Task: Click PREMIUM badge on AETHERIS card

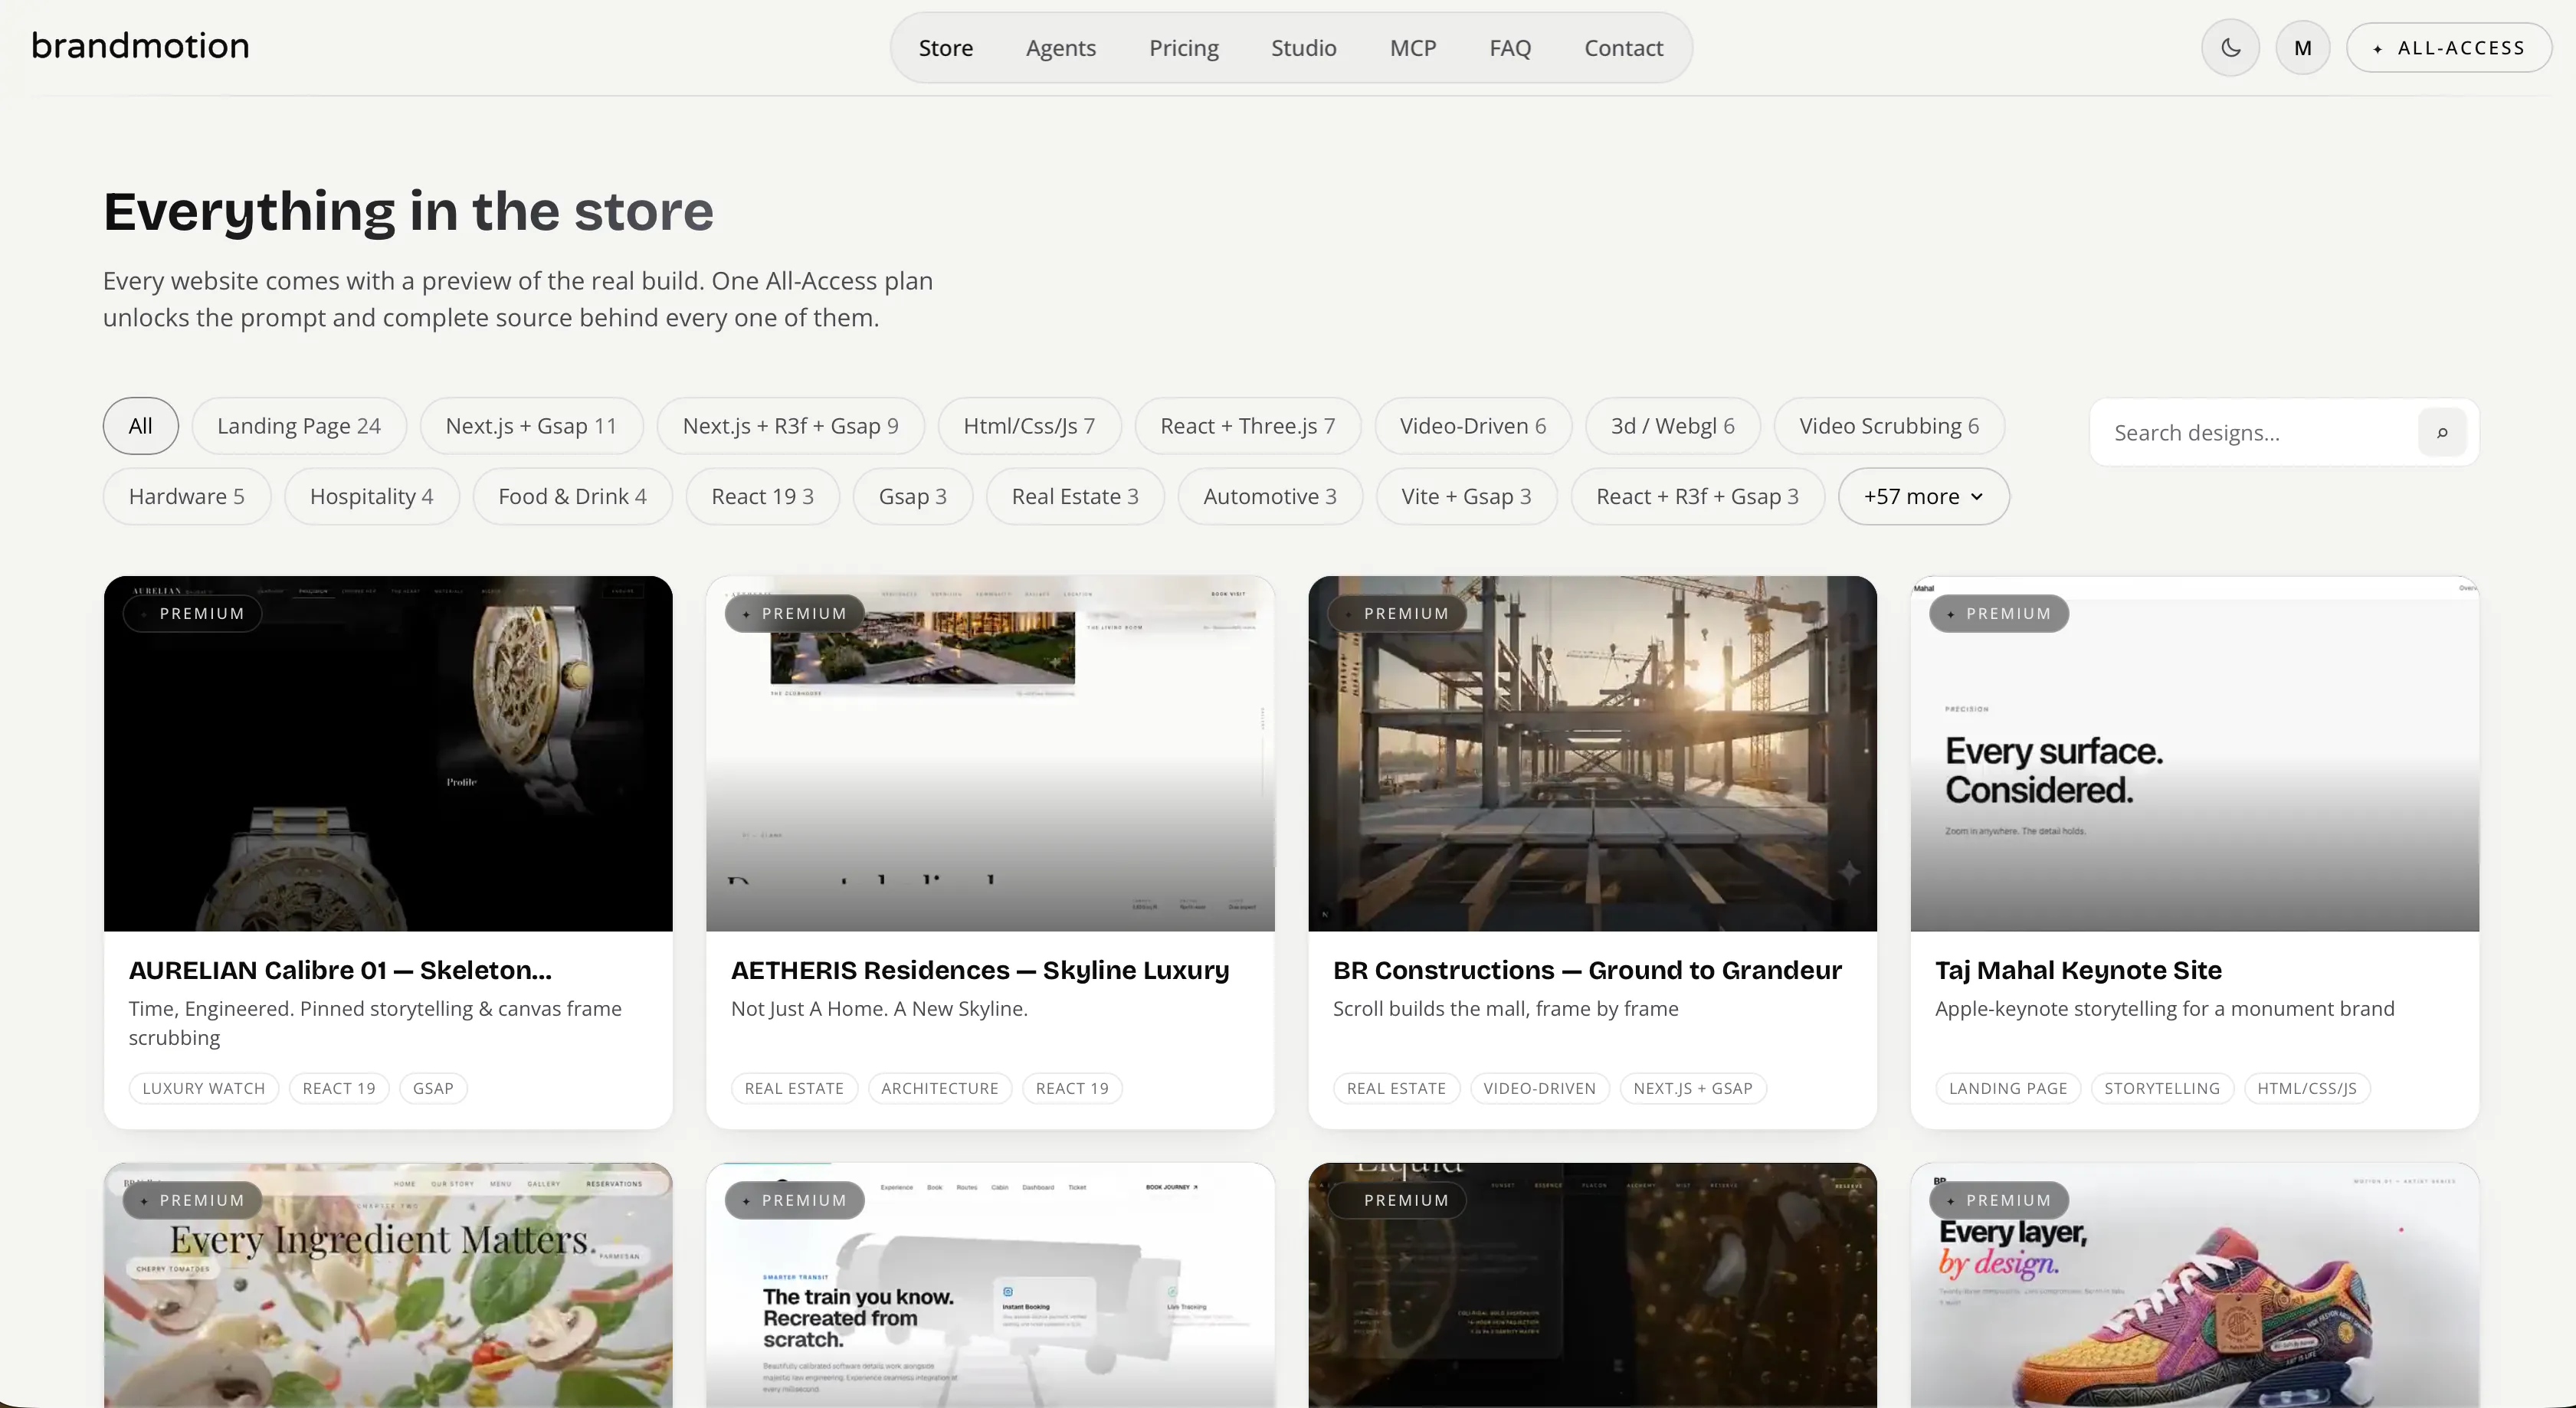Action: pyautogui.click(x=795, y=613)
